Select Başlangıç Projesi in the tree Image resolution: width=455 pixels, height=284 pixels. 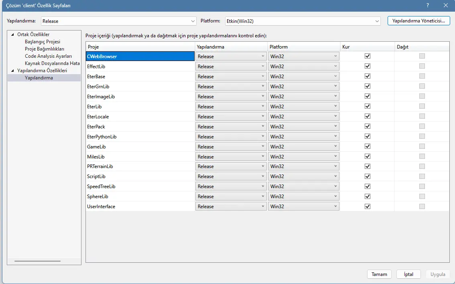tap(43, 42)
